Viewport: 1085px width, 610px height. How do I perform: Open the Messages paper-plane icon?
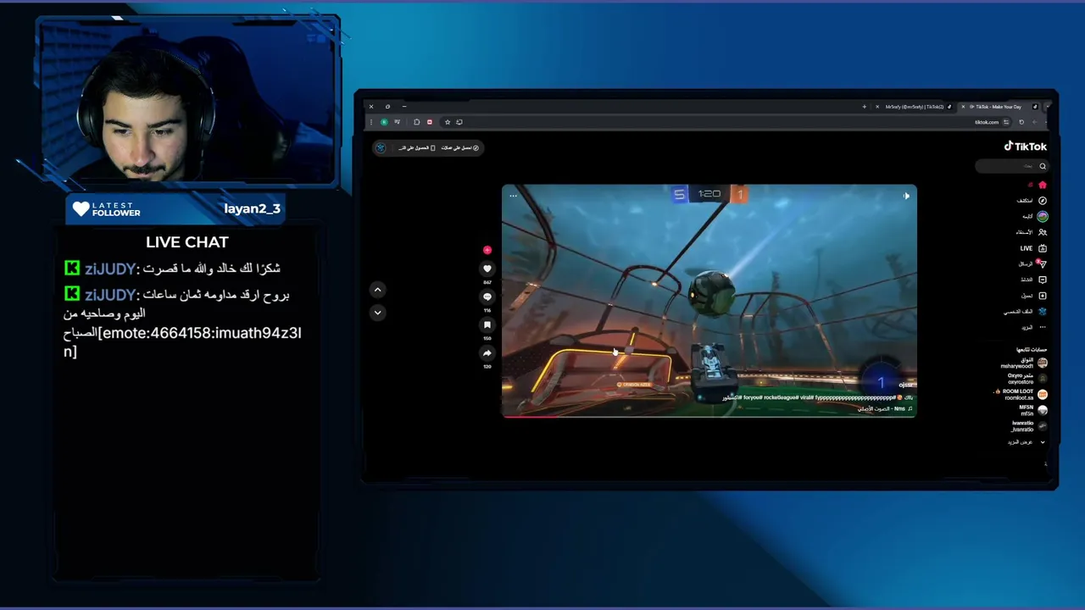coord(1043,263)
